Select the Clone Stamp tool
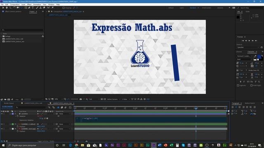Viewport: 264px width, 148px height. coord(40,8)
